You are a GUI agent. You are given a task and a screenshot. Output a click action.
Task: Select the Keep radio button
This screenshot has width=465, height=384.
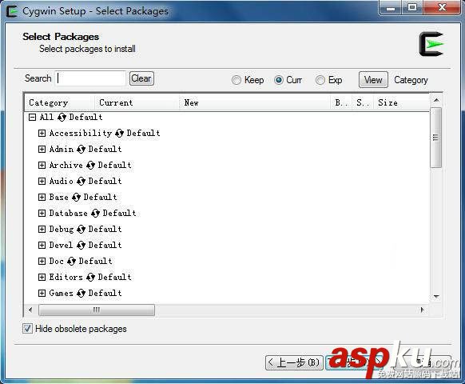[x=236, y=80]
